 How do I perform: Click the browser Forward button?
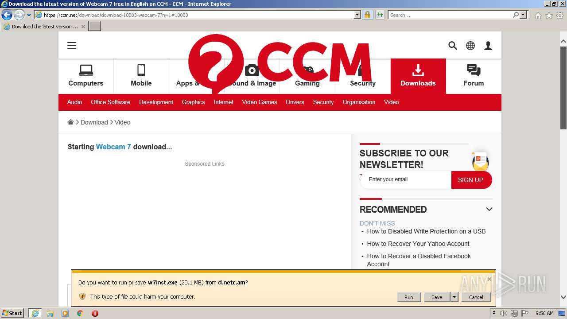click(x=19, y=15)
